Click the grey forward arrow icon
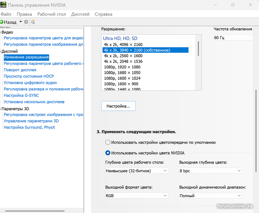Viewport: 259px width, 213px height. [26, 22]
